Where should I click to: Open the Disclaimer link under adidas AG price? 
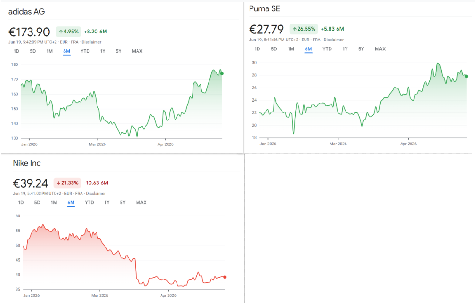click(x=91, y=42)
